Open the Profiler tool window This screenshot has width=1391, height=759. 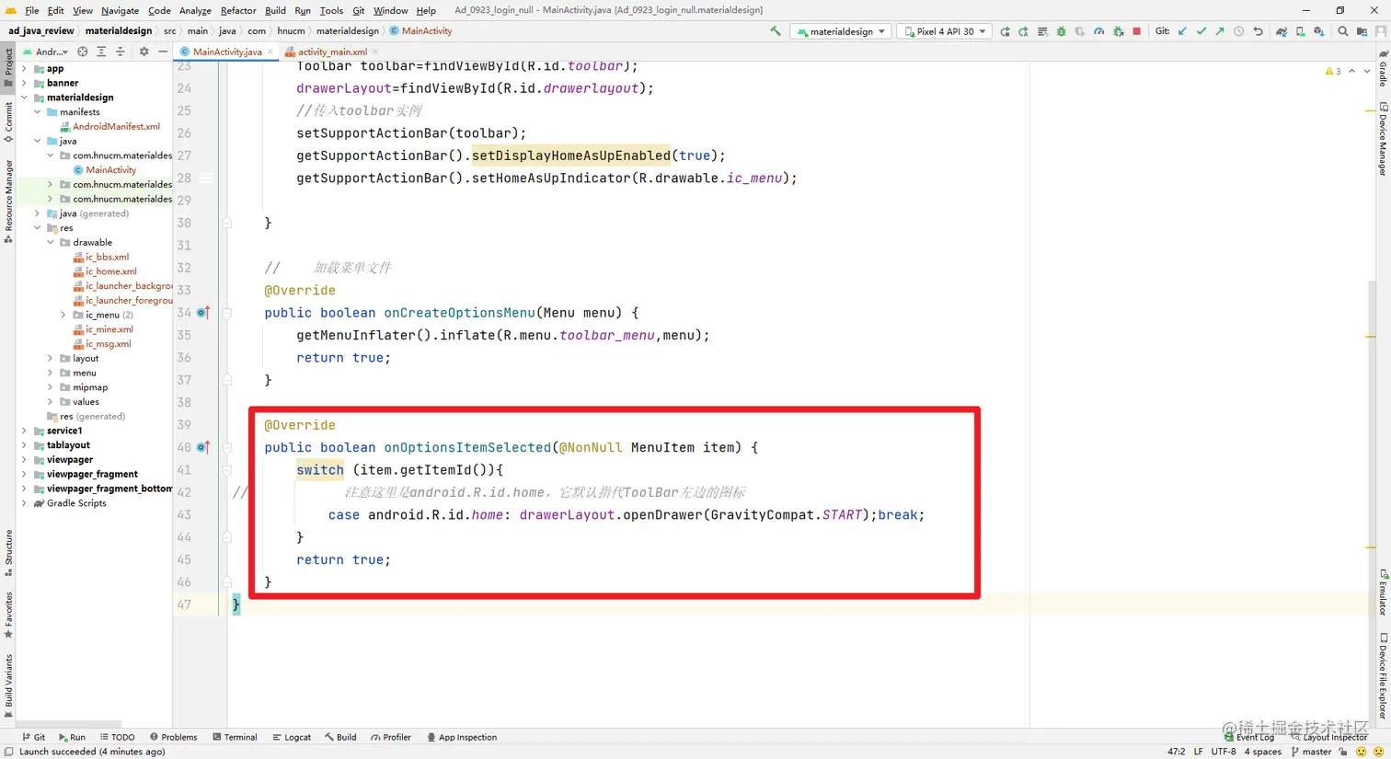391,737
